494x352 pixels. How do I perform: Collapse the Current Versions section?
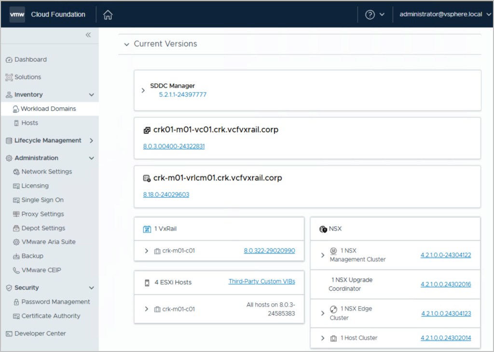click(x=127, y=44)
